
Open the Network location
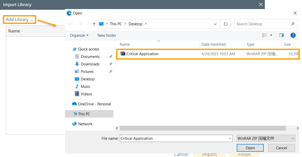[x=85, y=124]
